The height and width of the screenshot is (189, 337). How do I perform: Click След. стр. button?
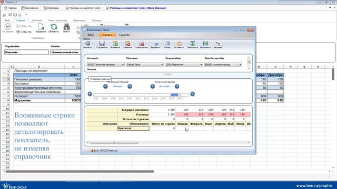[x=24, y=31]
